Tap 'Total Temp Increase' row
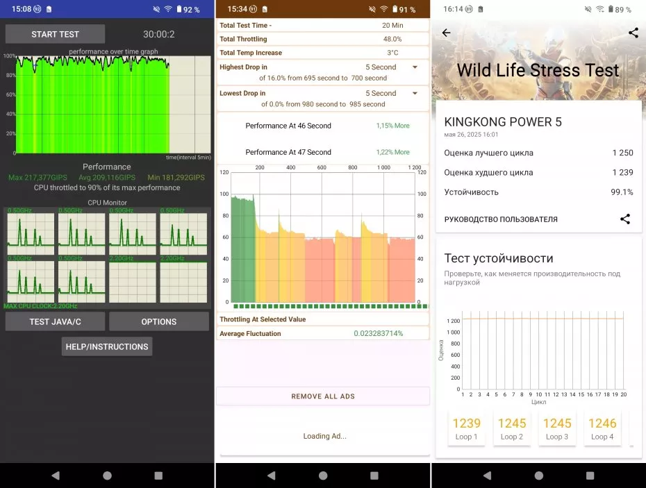Screen dimensions: 646x488 pyautogui.click(x=322, y=53)
